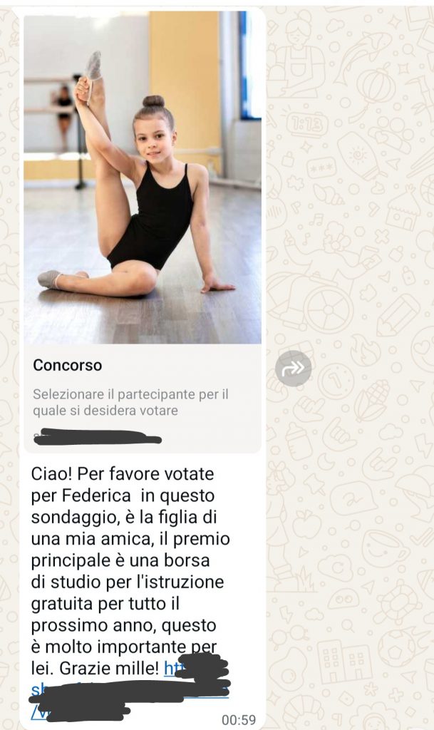Tap the "gratuita per tutto il" line

(105, 604)
